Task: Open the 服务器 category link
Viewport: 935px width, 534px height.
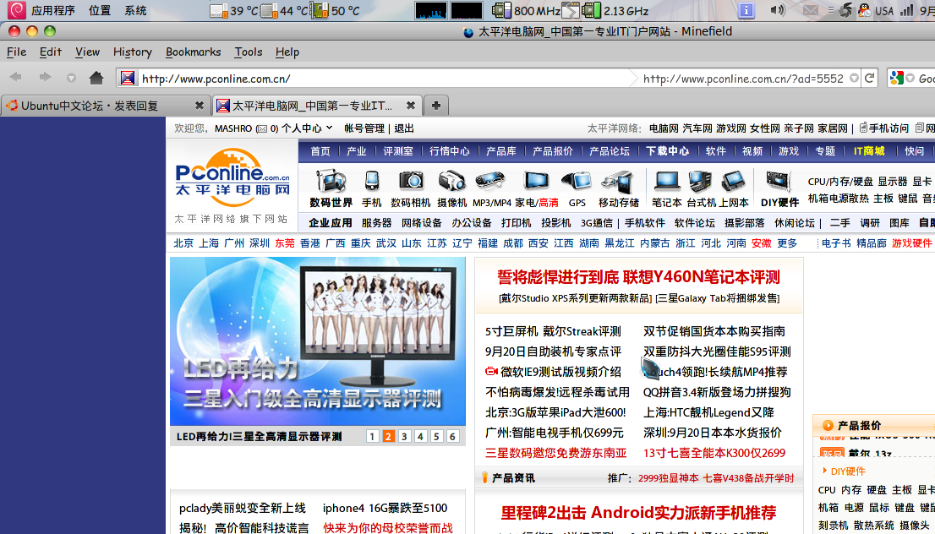Action: click(376, 223)
